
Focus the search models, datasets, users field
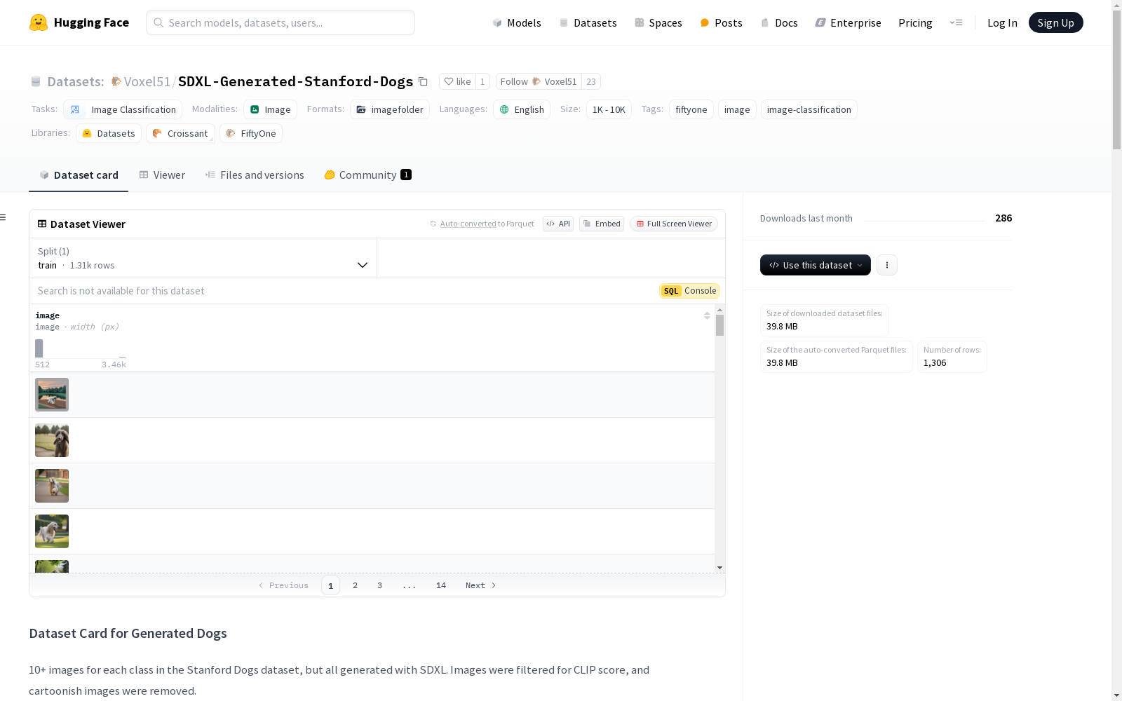point(280,22)
